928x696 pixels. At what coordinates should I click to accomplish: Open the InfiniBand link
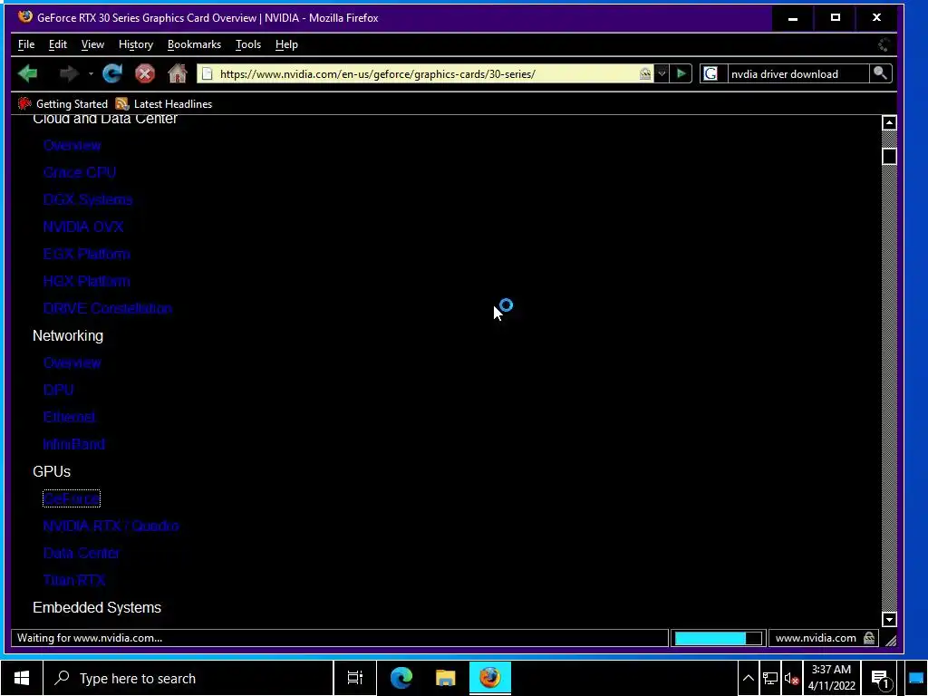pyautogui.click(x=74, y=444)
